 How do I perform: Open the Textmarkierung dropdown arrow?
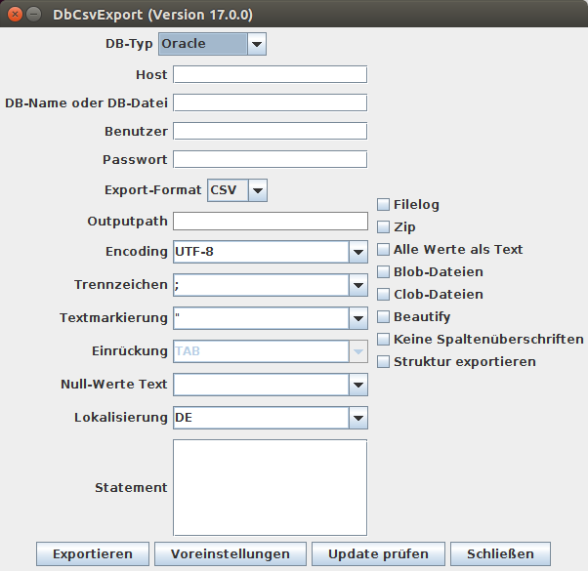[358, 318]
